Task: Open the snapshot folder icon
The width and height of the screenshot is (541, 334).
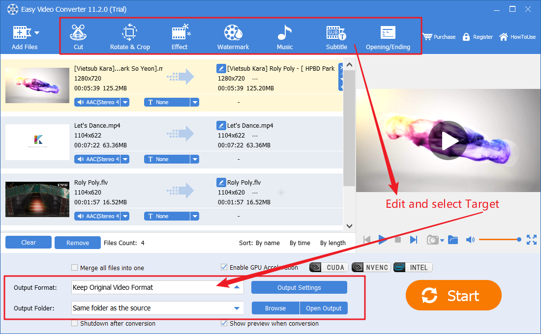Action: [453, 240]
